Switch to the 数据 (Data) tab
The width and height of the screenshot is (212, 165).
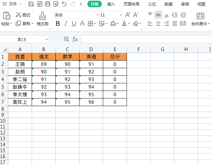[x=168, y=4]
